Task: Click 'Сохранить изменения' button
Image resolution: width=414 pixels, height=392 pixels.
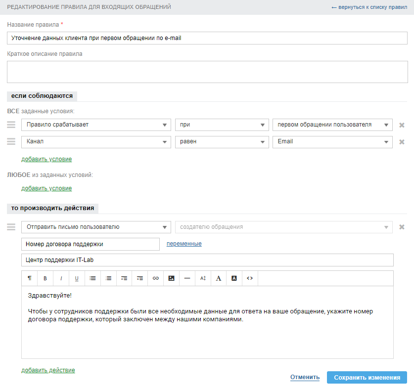Action: tap(367, 378)
